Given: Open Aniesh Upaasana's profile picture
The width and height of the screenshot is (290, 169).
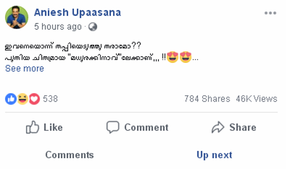Looking at the screenshot, I should point(17,17).
